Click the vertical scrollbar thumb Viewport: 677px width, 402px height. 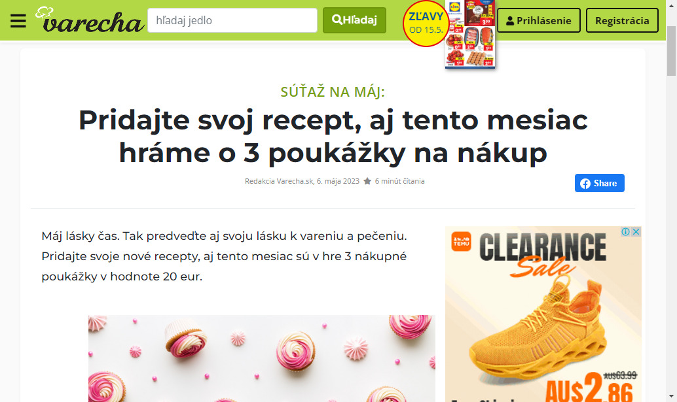671,51
